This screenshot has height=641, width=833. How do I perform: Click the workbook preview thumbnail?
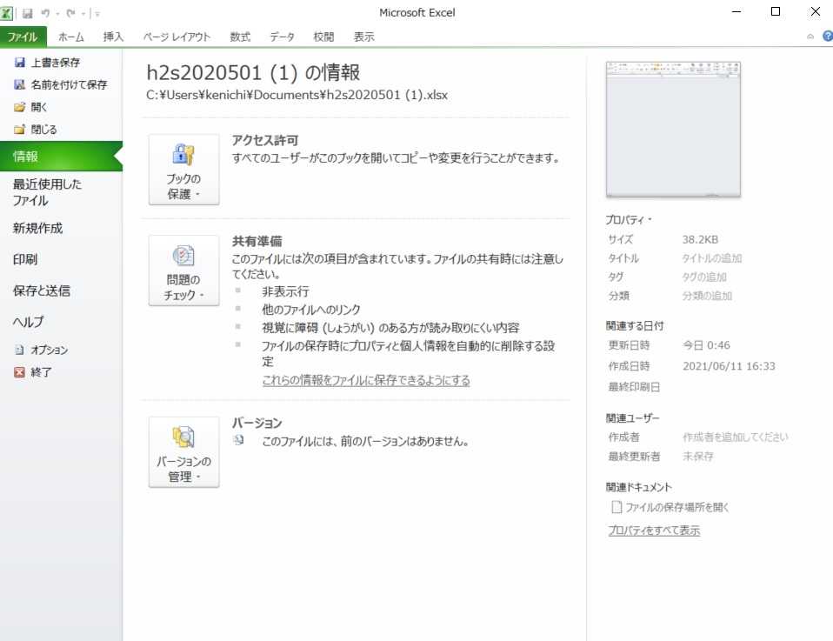672,130
